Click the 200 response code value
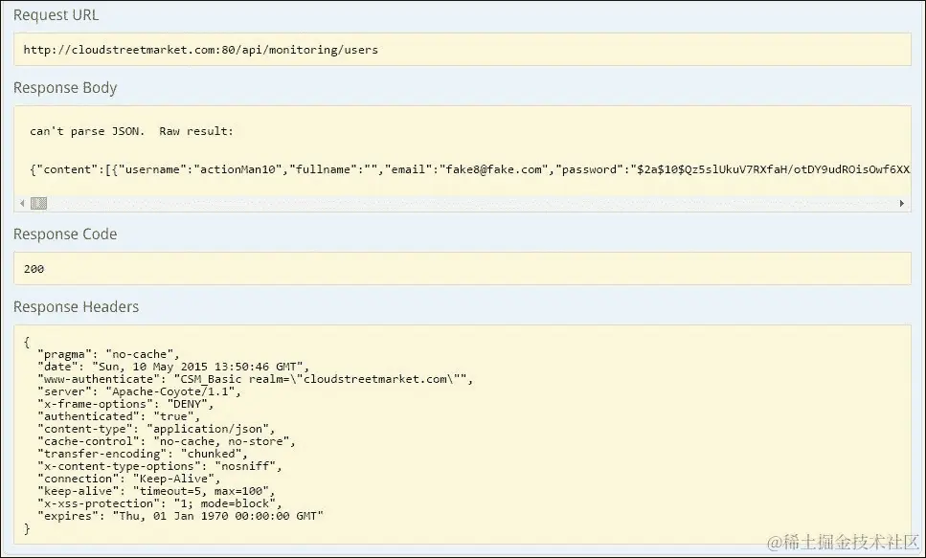Viewport: 926px width, 558px height. click(x=34, y=269)
